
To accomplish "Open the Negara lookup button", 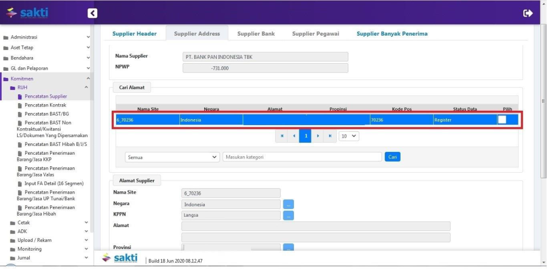I will tap(288, 204).
